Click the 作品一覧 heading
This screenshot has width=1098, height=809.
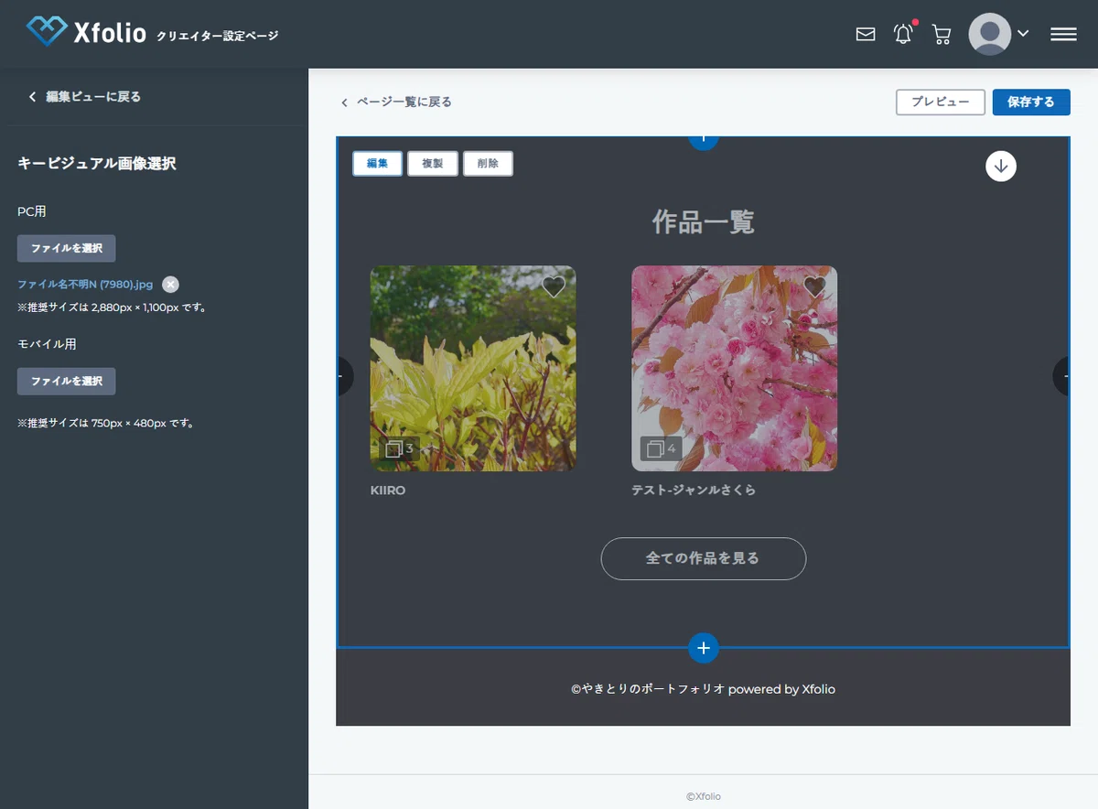pyautogui.click(x=703, y=221)
